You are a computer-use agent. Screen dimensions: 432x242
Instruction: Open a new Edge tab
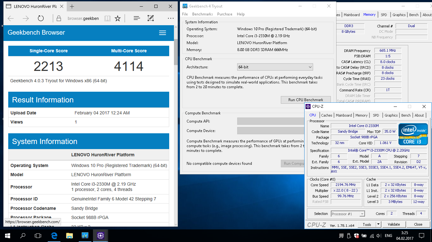(x=72, y=6)
